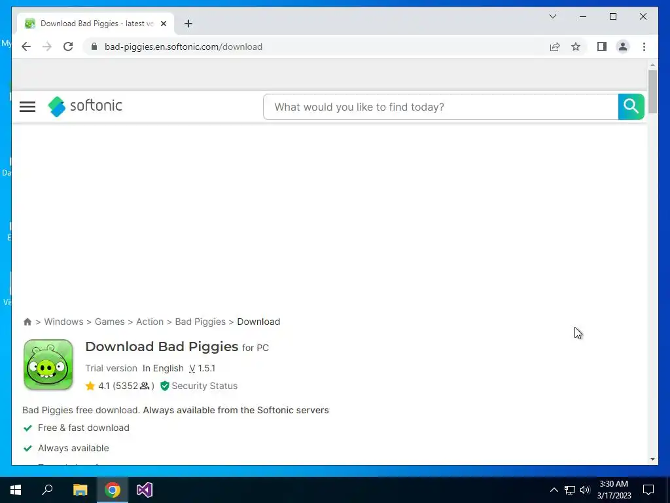Close the Download Bad Piggies tab
The height and width of the screenshot is (503, 670).
tap(163, 24)
